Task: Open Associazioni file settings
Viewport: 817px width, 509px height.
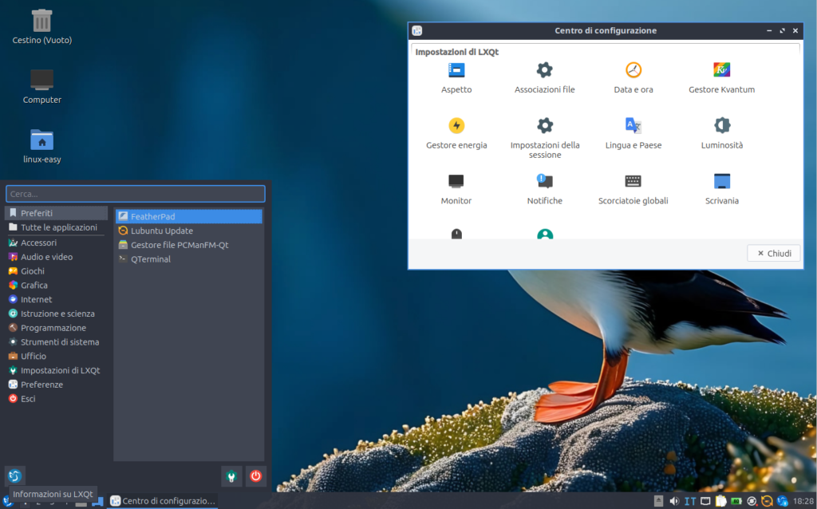Action: [x=544, y=70]
